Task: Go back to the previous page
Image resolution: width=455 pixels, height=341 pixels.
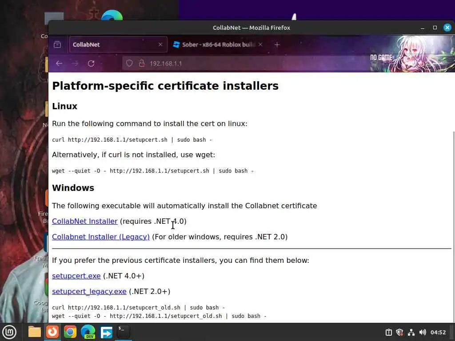Action: [59, 63]
